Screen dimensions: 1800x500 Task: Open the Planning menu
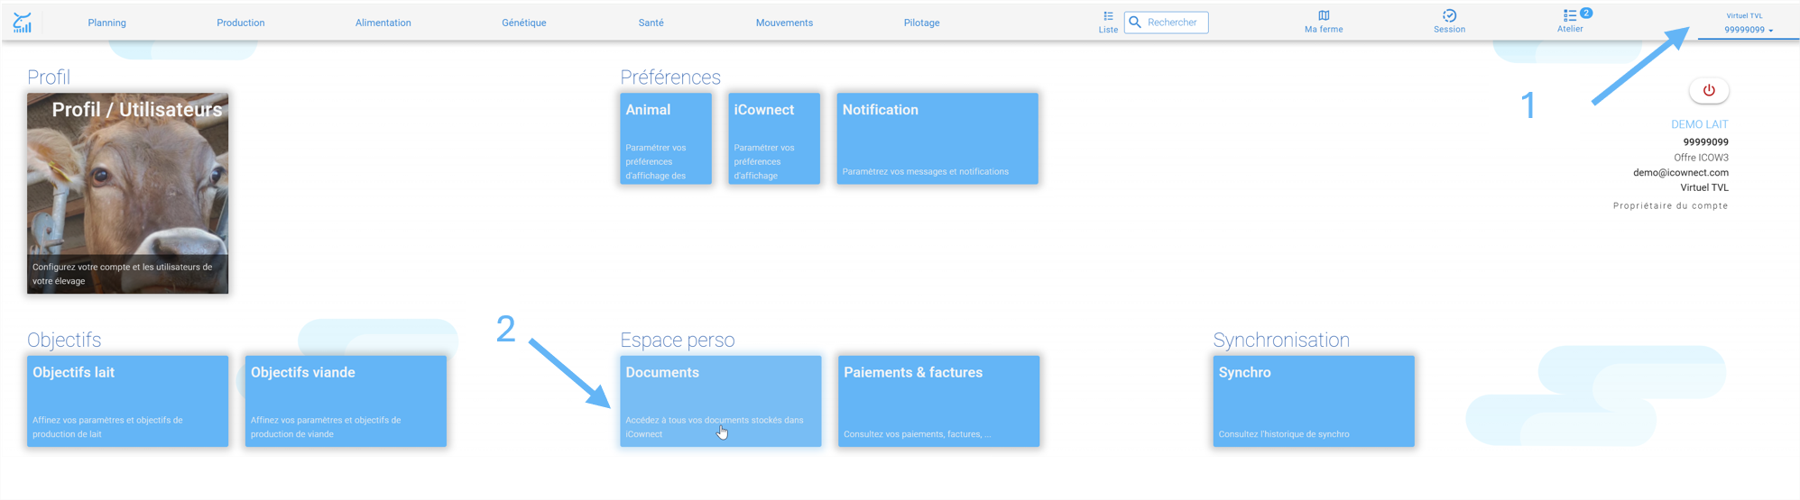(x=106, y=23)
